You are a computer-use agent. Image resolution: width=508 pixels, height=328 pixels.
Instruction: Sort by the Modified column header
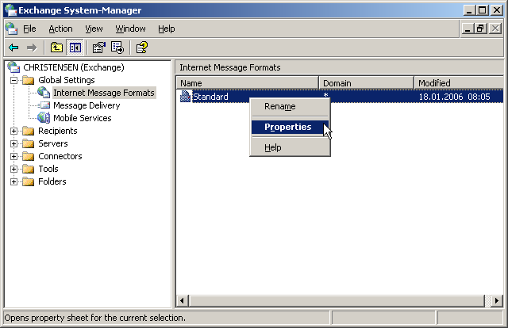pos(459,83)
